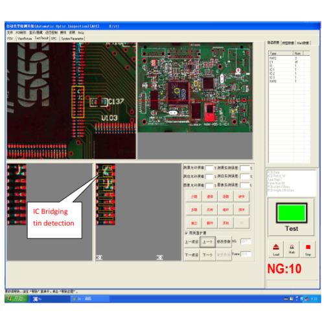Select the IC-1 row in type list
The width and height of the screenshot is (324, 324).
coord(289,70)
